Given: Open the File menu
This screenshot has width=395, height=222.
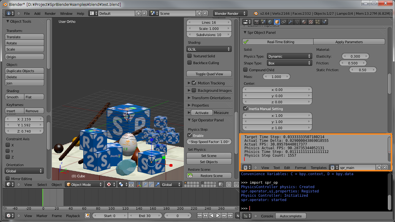Looking at the screenshot, I should 27,14.
